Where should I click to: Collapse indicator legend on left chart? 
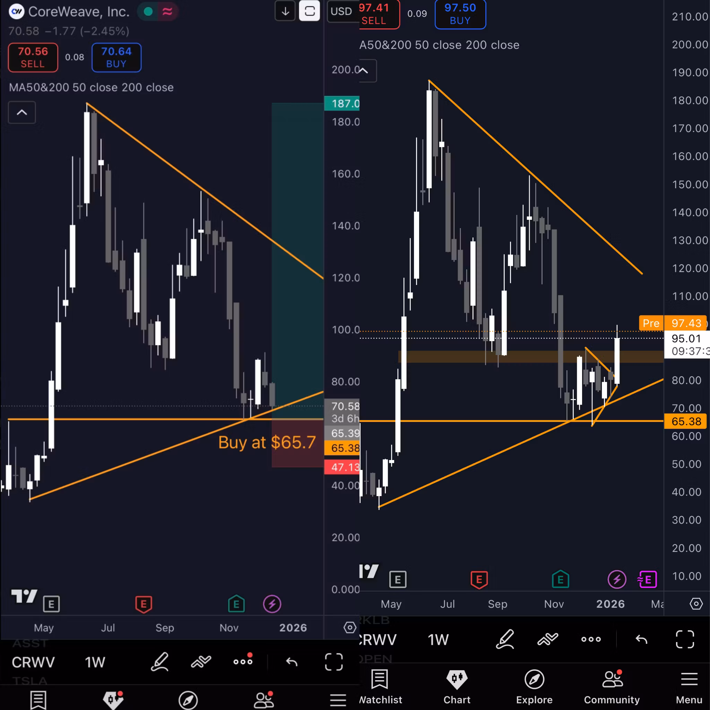coord(22,112)
